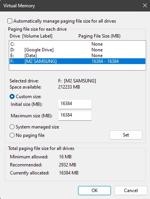Confirm with the OK button
Image resolution: width=150 pixels, height=199 pixels.
[95, 191]
